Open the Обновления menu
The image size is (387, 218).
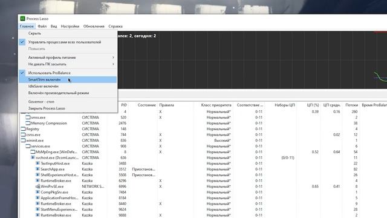[x=94, y=26]
